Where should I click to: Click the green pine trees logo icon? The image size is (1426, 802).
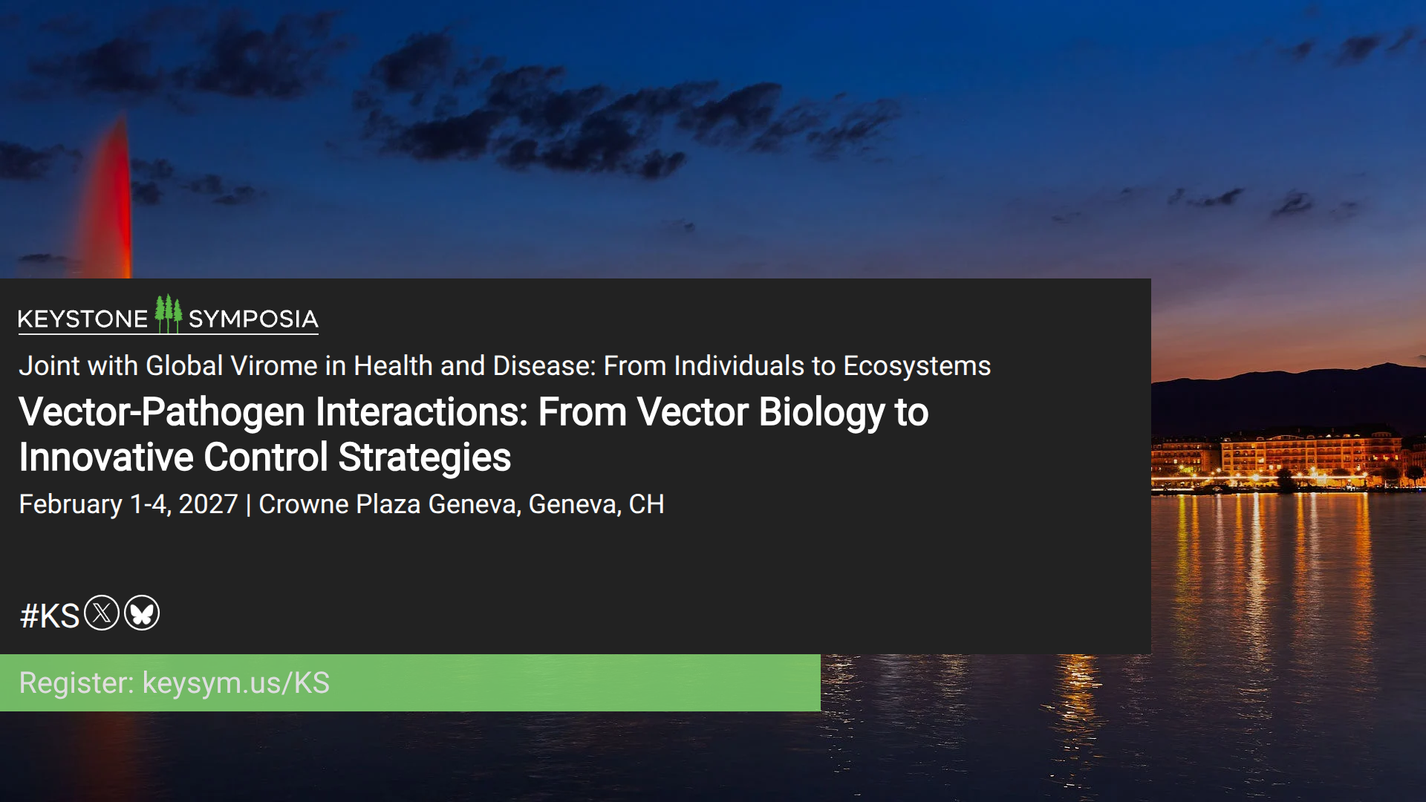168,314
